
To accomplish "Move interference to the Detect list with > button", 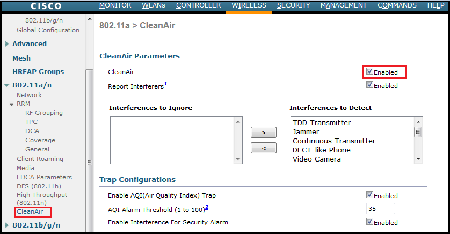I will click(x=264, y=132).
